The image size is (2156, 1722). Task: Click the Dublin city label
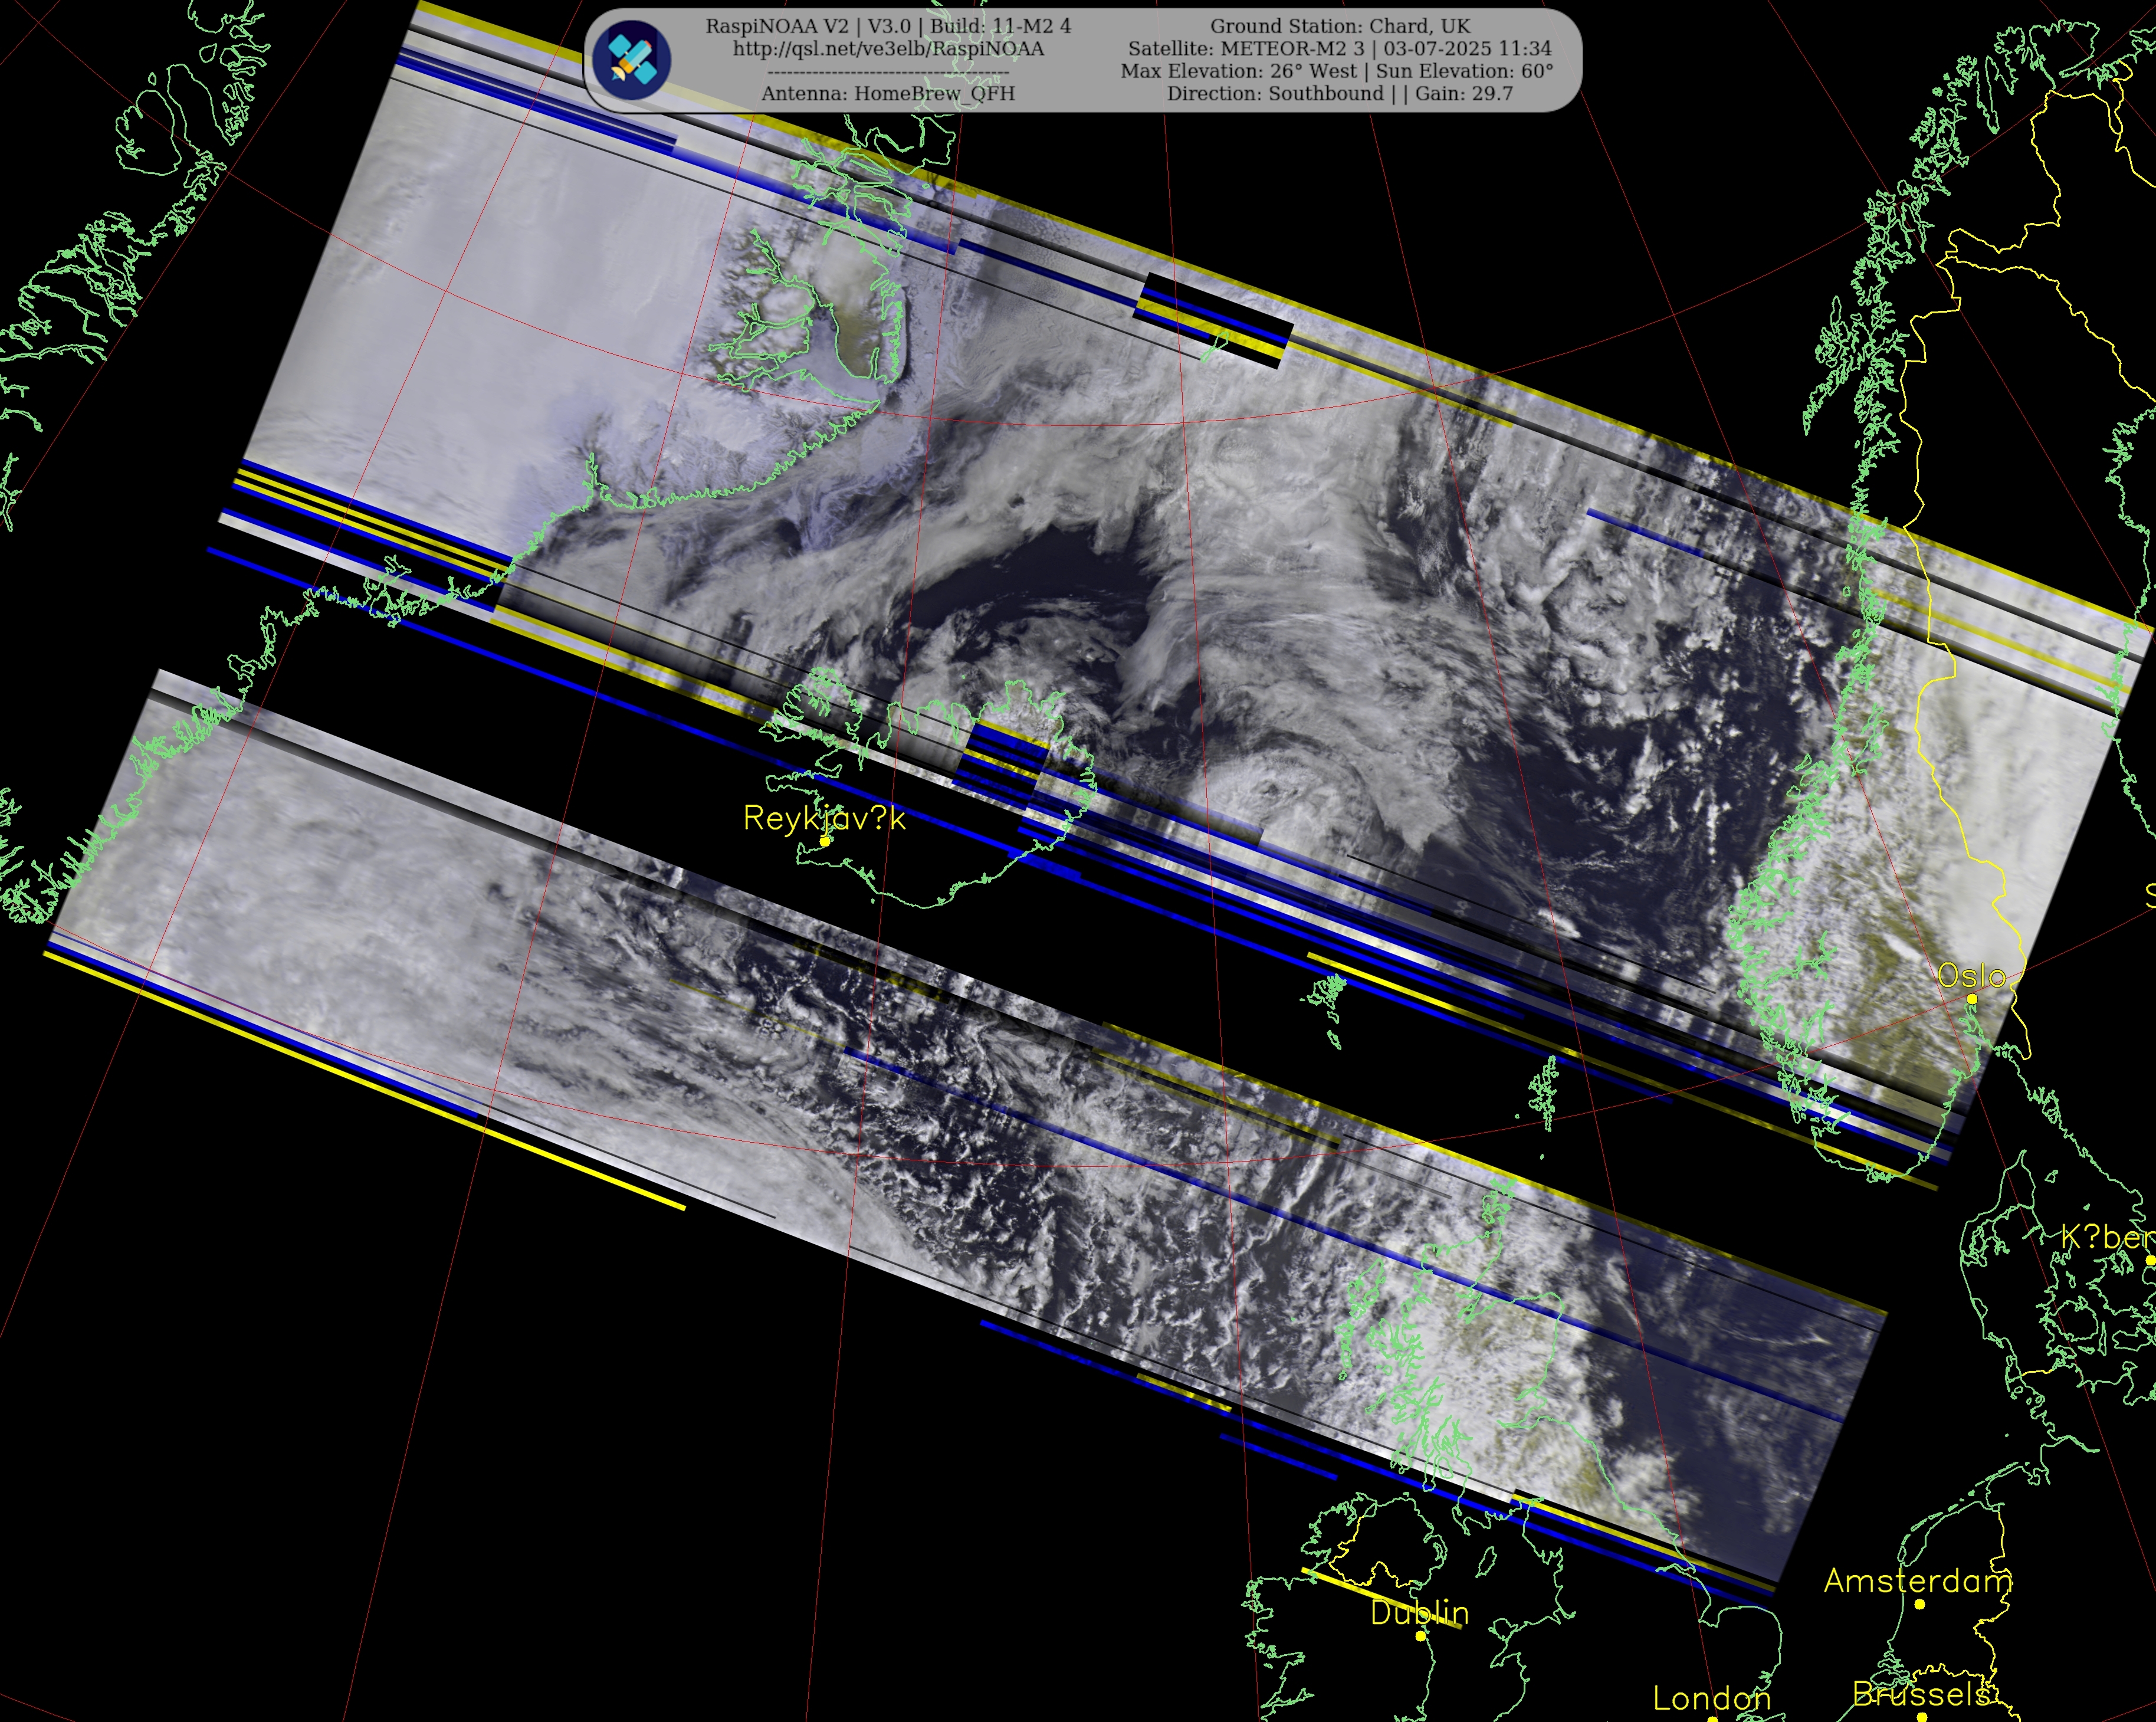(1420, 1613)
